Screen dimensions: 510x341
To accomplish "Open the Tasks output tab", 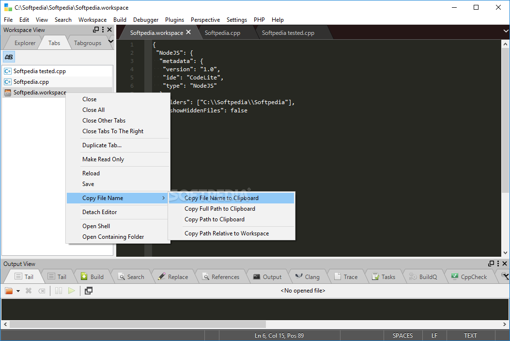I will point(384,277).
